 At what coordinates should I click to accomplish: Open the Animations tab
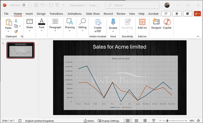(74, 14)
